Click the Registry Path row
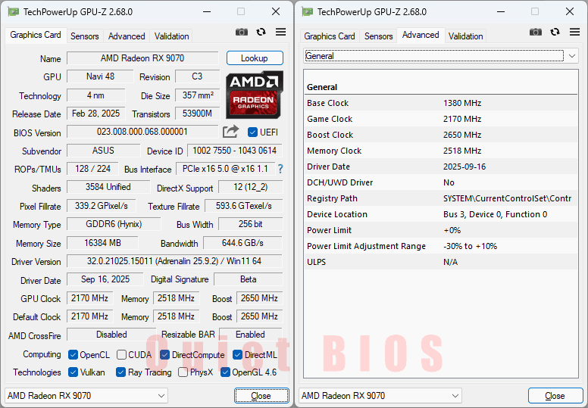 tap(441, 198)
